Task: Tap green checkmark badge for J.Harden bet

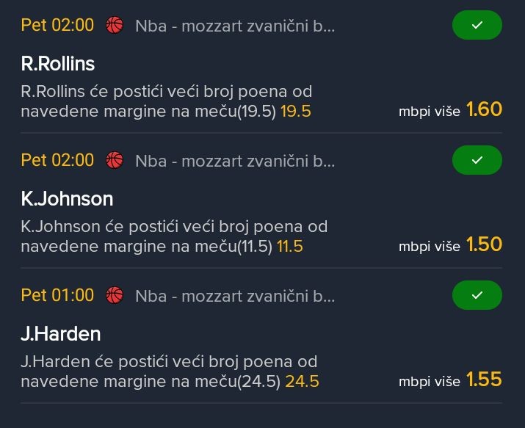Action: [x=477, y=295]
